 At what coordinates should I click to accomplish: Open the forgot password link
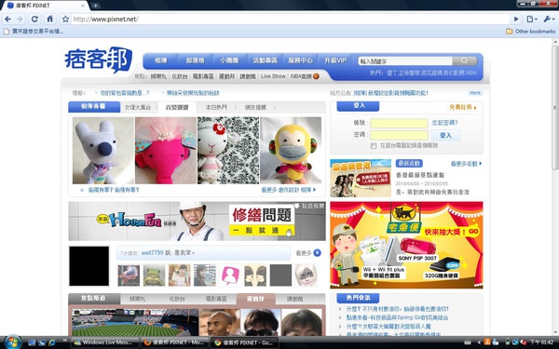[x=444, y=123]
